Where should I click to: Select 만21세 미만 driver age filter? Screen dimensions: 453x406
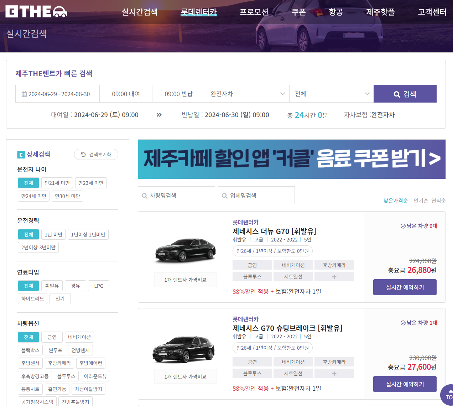click(57, 183)
